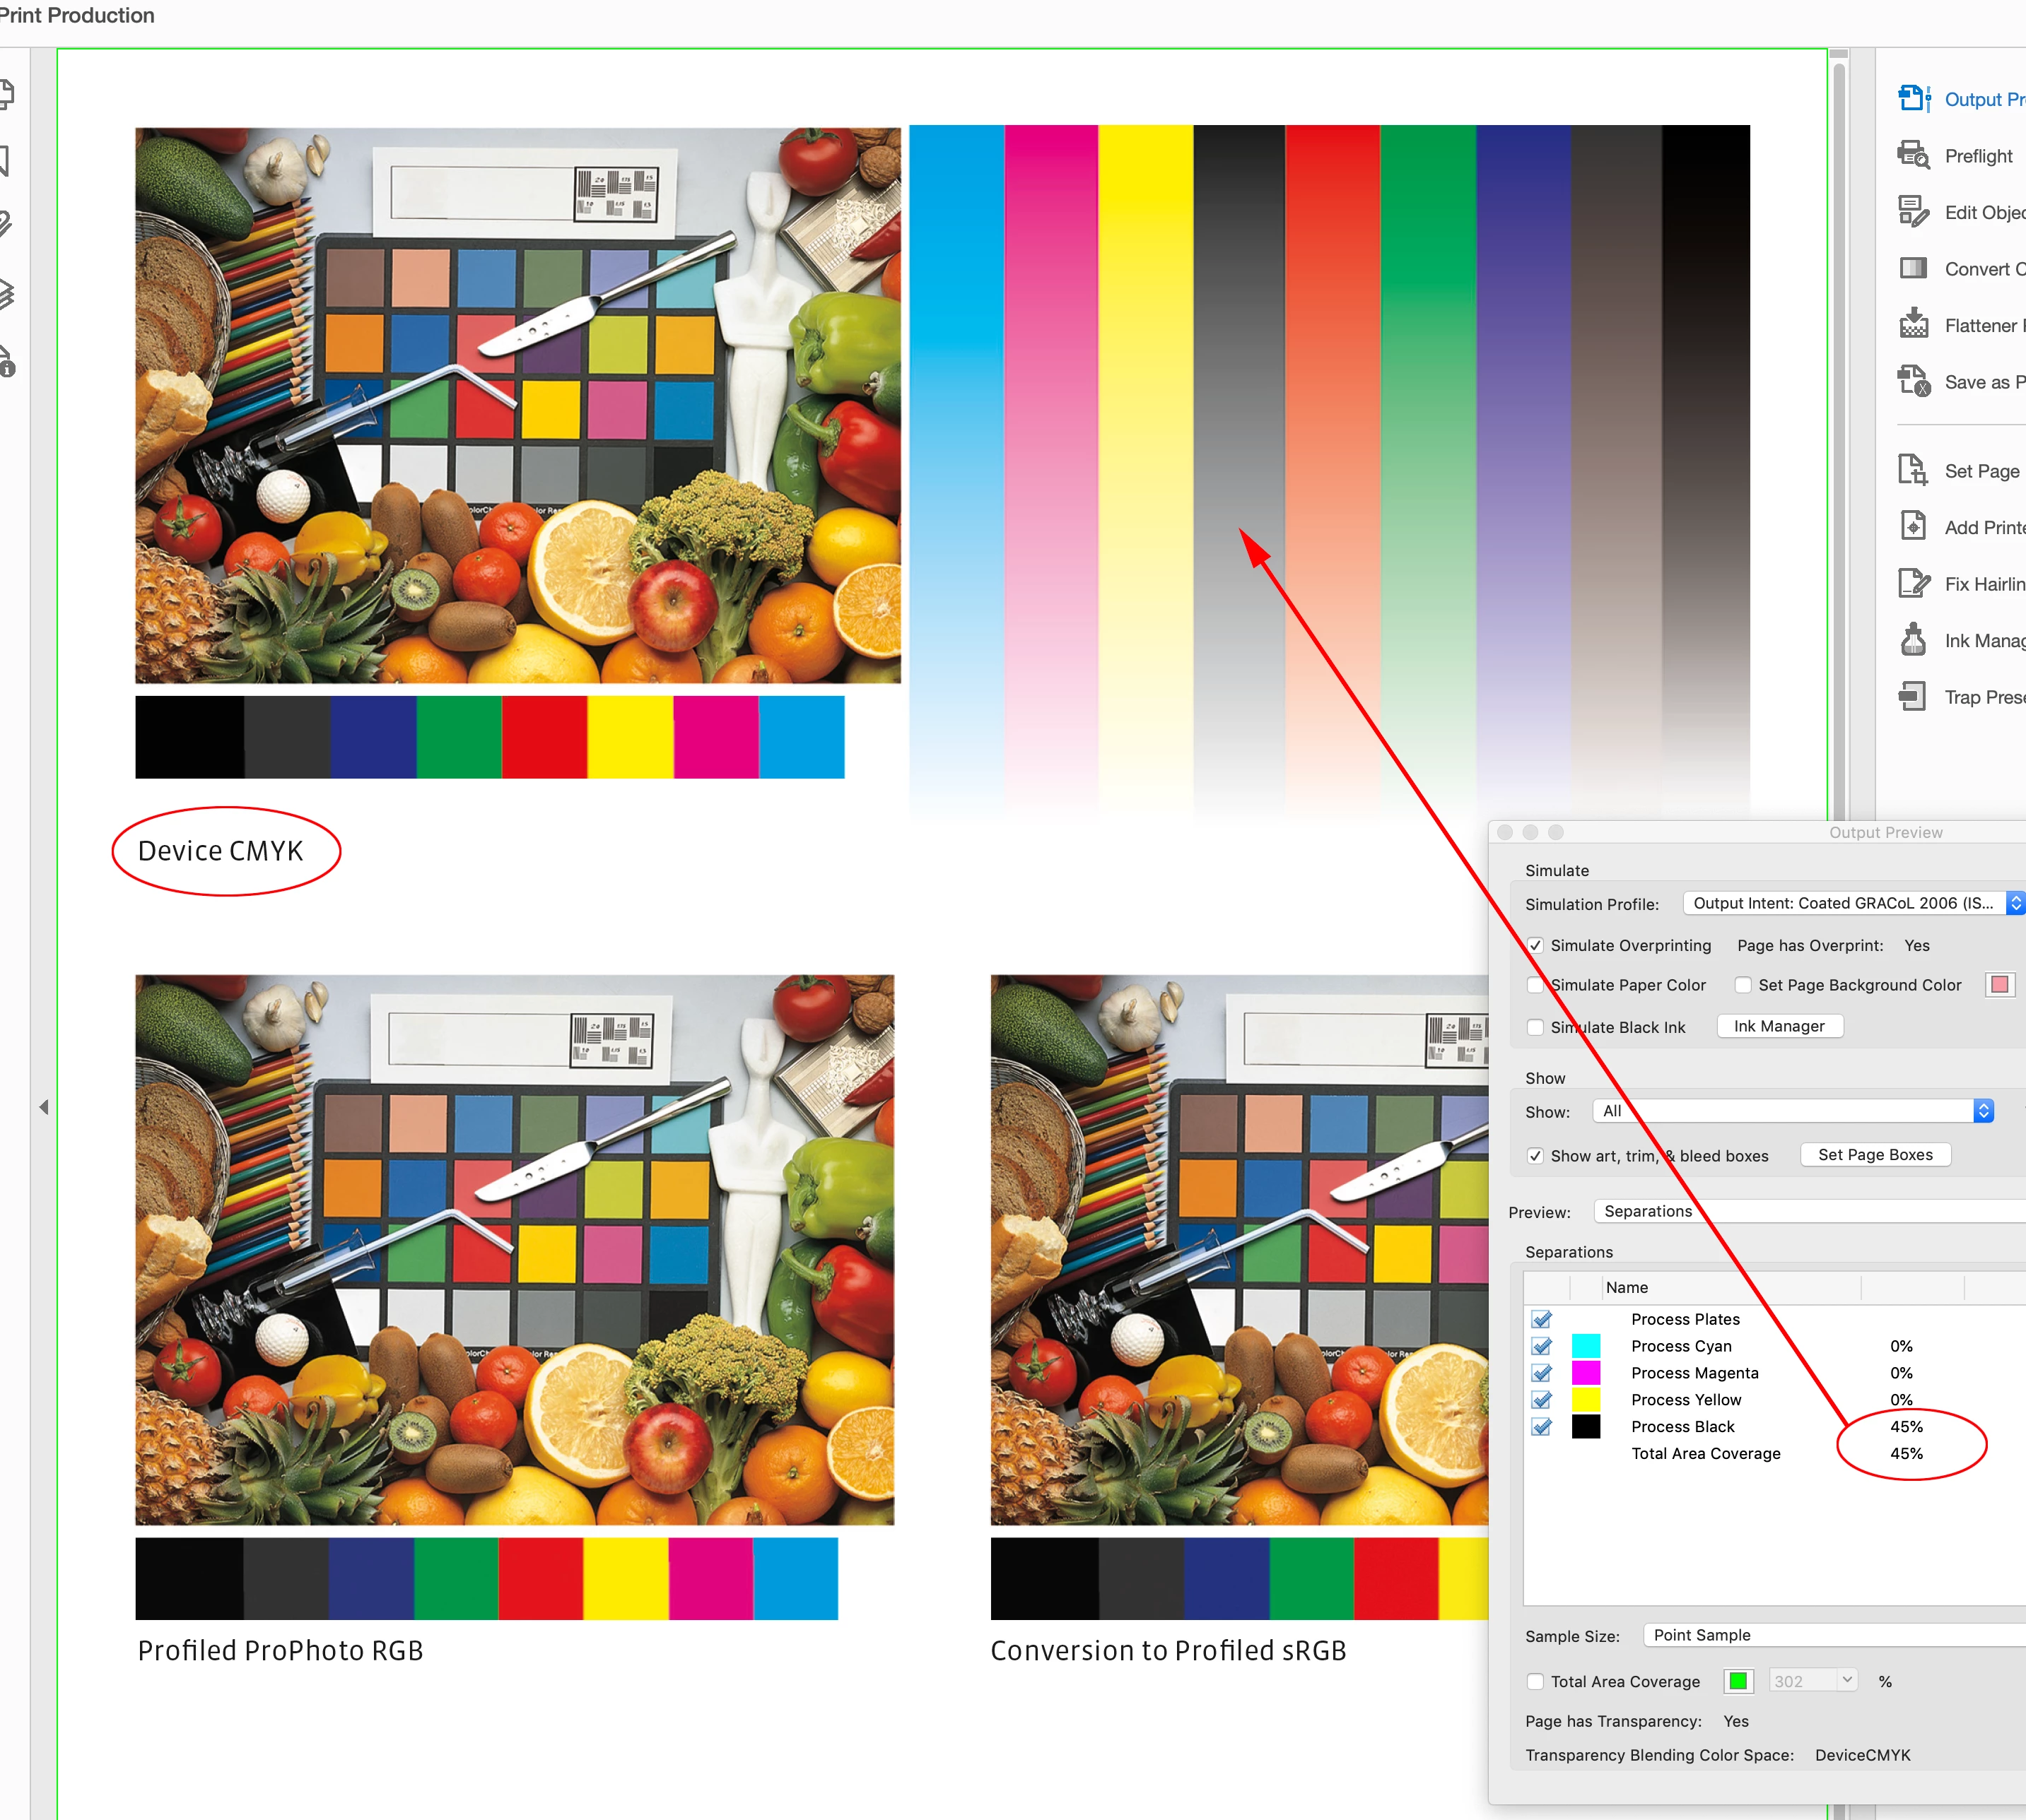Select the Edit Object tool icon
Screen dimensions: 2026x1820
point(1913,212)
